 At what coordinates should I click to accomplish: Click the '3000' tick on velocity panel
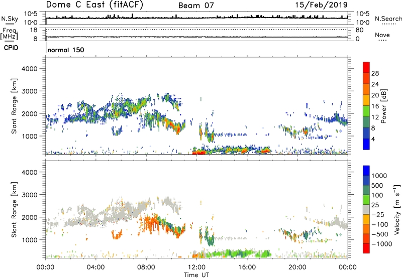[x=30, y=195]
